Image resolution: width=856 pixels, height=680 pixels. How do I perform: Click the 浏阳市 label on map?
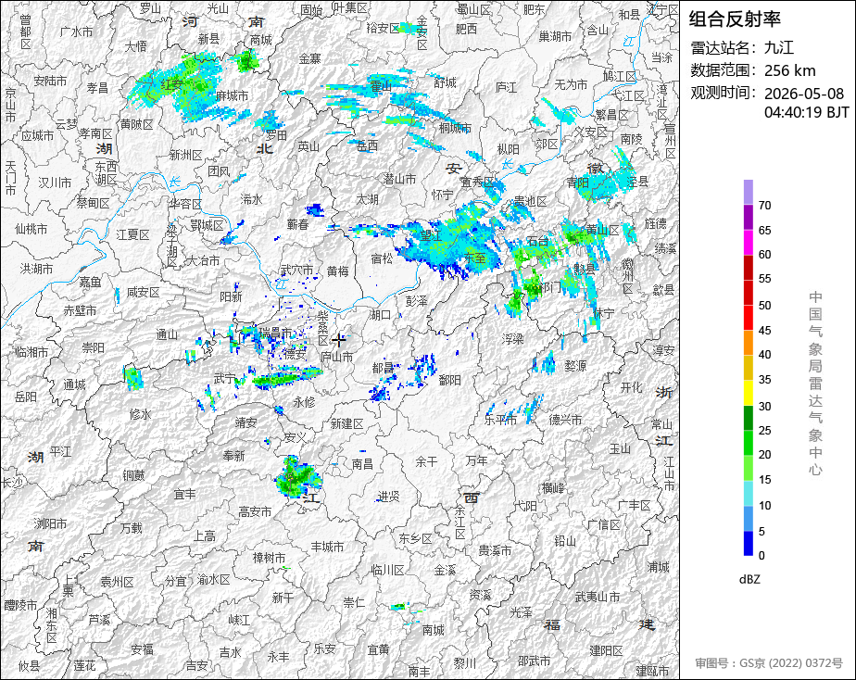[51, 524]
